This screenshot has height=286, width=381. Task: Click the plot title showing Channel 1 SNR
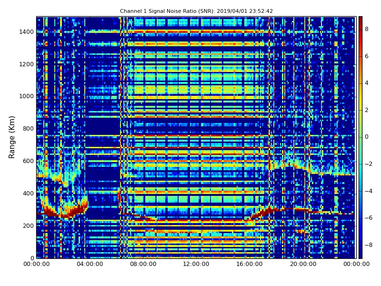pos(196,11)
